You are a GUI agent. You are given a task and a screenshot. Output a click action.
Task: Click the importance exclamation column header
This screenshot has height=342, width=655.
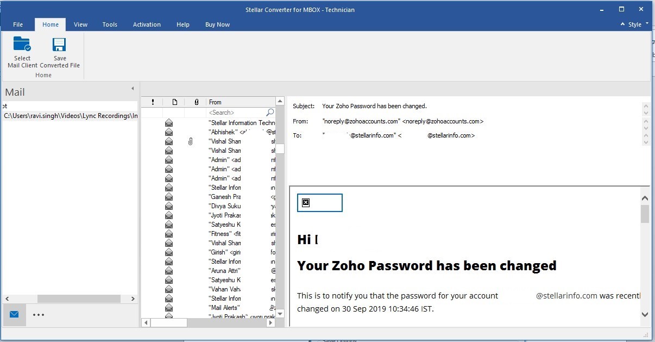click(153, 102)
